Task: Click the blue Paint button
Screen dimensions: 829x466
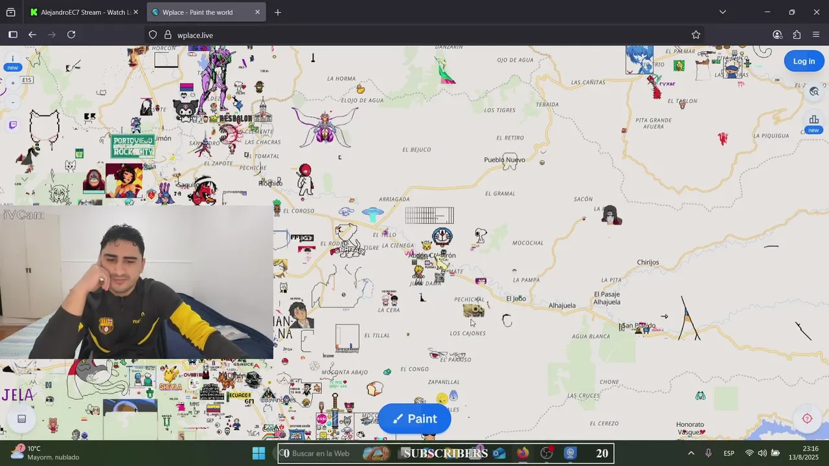Action: (414, 419)
